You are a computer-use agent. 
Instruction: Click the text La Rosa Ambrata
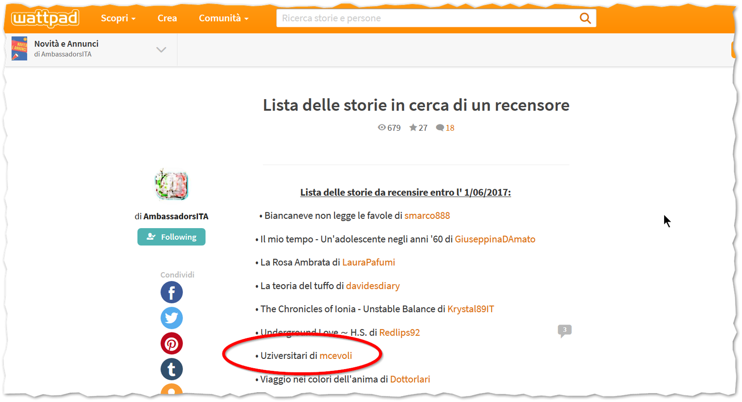coord(295,262)
